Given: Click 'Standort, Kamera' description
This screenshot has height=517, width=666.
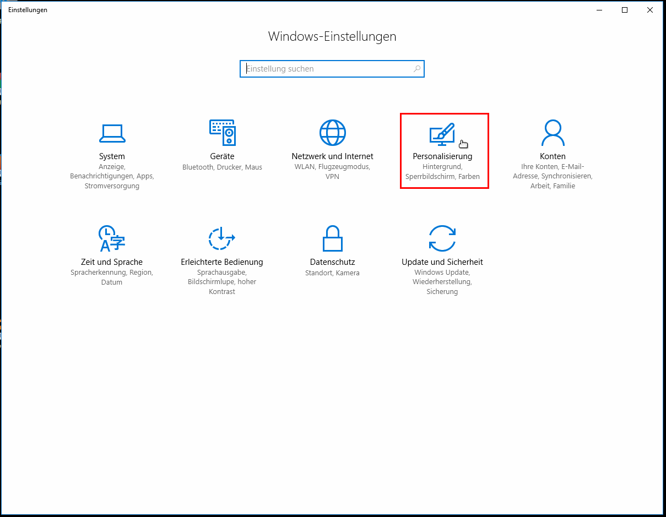Looking at the screenshot, I should coord(332,273).
